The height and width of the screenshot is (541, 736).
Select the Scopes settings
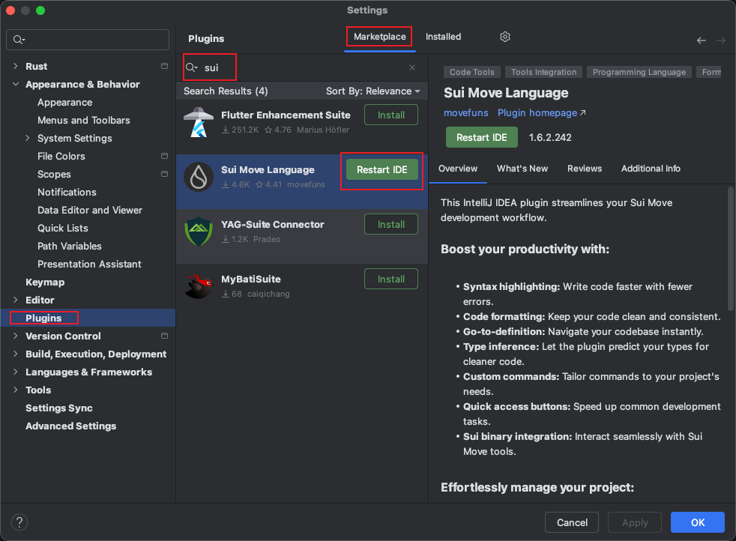point(54,174)
